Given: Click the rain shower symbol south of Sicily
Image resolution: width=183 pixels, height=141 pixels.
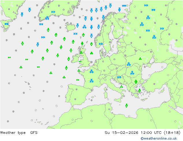Looking at the screenshot, I should (x=126, y=106).
